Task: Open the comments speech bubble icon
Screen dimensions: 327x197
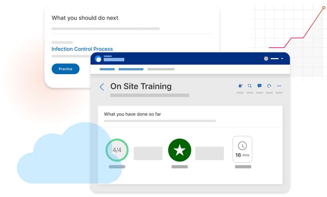Action: pos(260,86)
